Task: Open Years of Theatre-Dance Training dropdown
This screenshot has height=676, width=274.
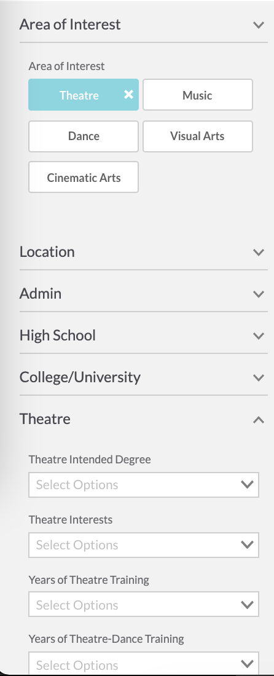Action: 144,664
